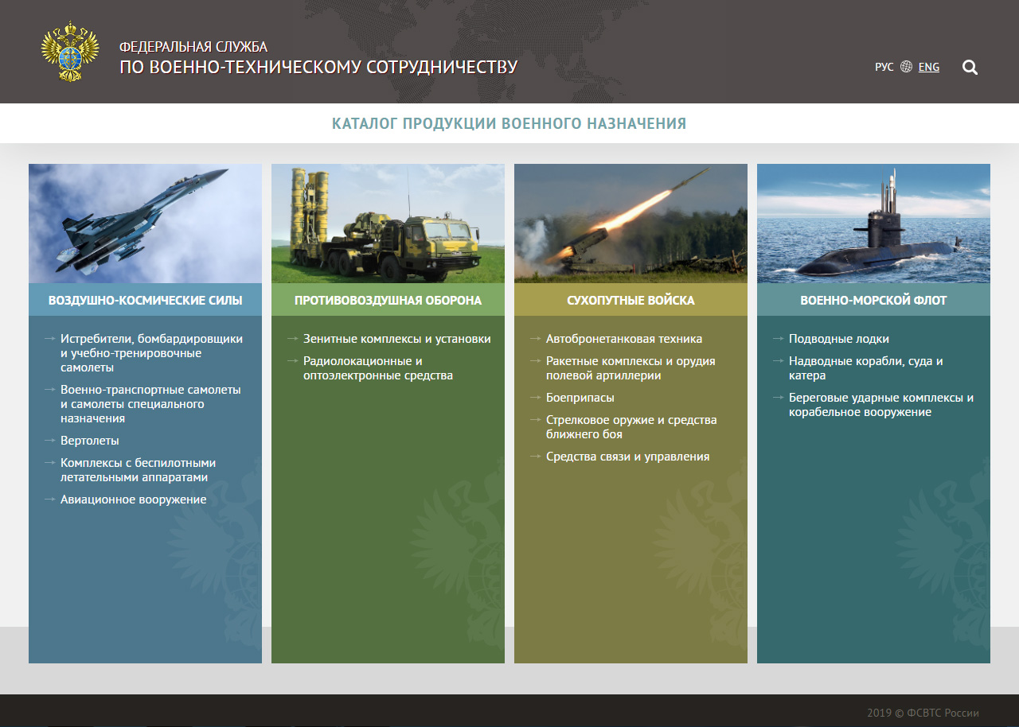
Task: Open ПРОТИВОВОЗДУШНАЯ ОБОРОНА category header
Action: click(388, 300)
